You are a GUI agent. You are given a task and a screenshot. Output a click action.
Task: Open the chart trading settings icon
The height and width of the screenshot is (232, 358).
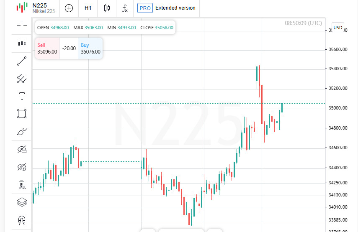22,43
